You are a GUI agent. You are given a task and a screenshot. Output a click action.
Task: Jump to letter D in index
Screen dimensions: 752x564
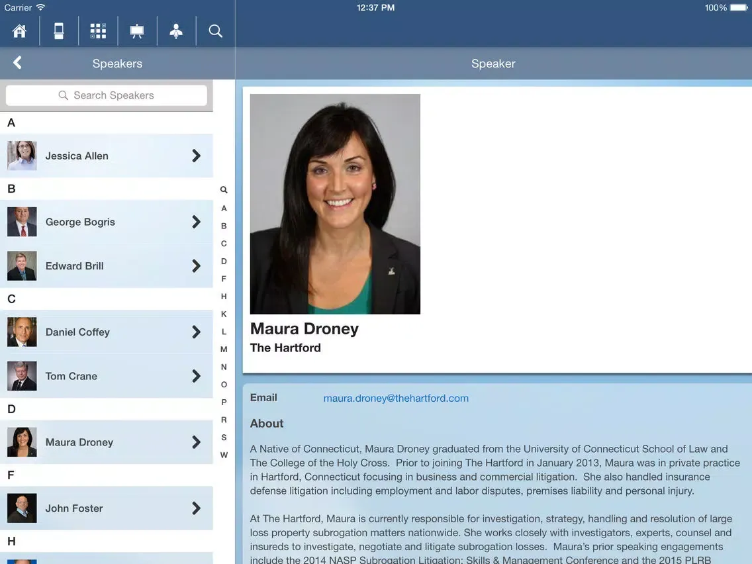pyautogui.click(x=224, y=261)
